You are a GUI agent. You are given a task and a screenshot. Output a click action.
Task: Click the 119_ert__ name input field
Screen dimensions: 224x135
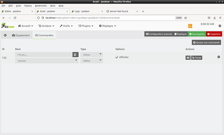(44, 55)
